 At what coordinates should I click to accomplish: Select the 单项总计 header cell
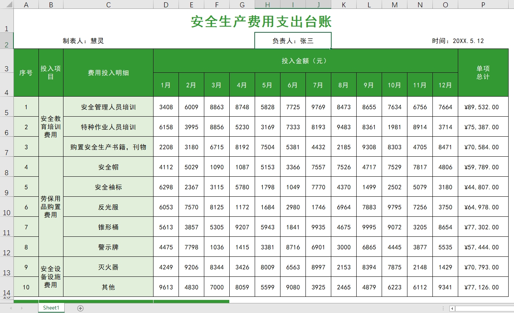483,73
